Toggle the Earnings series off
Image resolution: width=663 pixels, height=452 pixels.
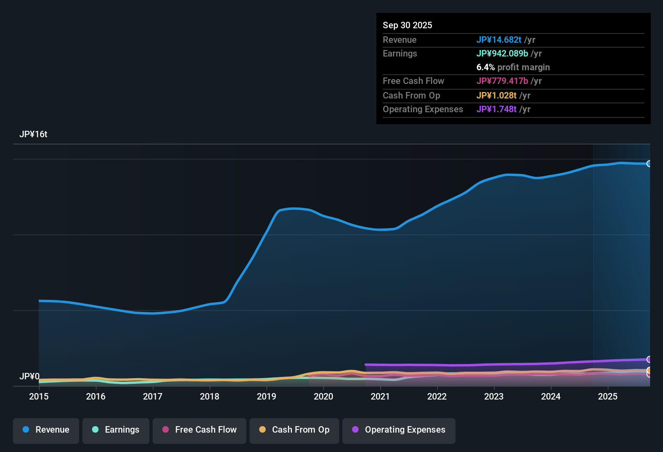(116, 430)
